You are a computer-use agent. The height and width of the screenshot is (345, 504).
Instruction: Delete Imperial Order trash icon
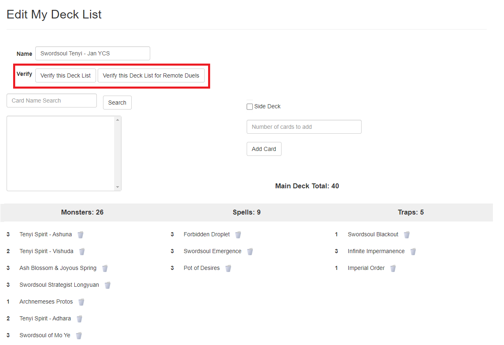click(x=393, y=268)
